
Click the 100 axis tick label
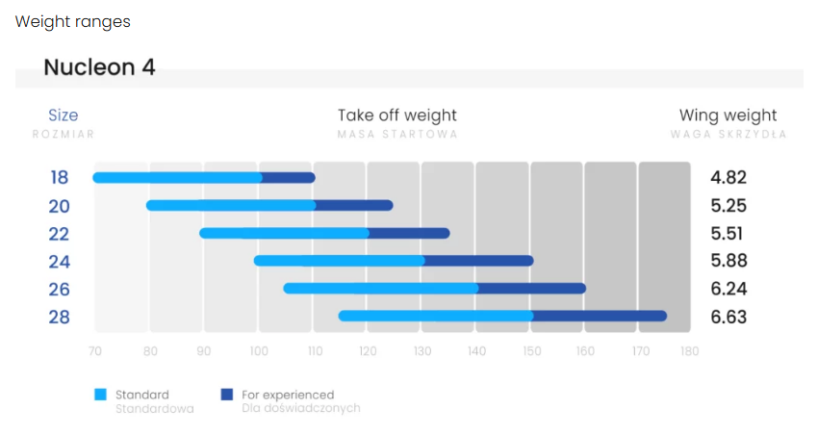pyautogui.click(x=259, y=352)
